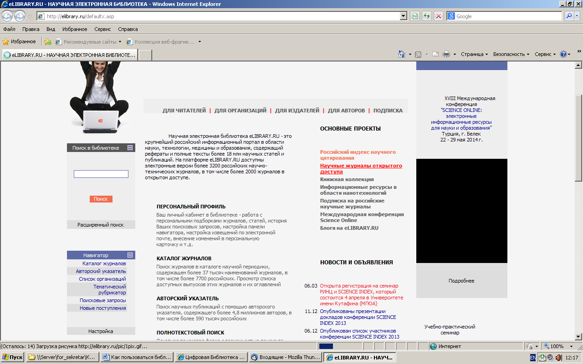Open the 'Страница' command bar dropdown

click(474, 54)
